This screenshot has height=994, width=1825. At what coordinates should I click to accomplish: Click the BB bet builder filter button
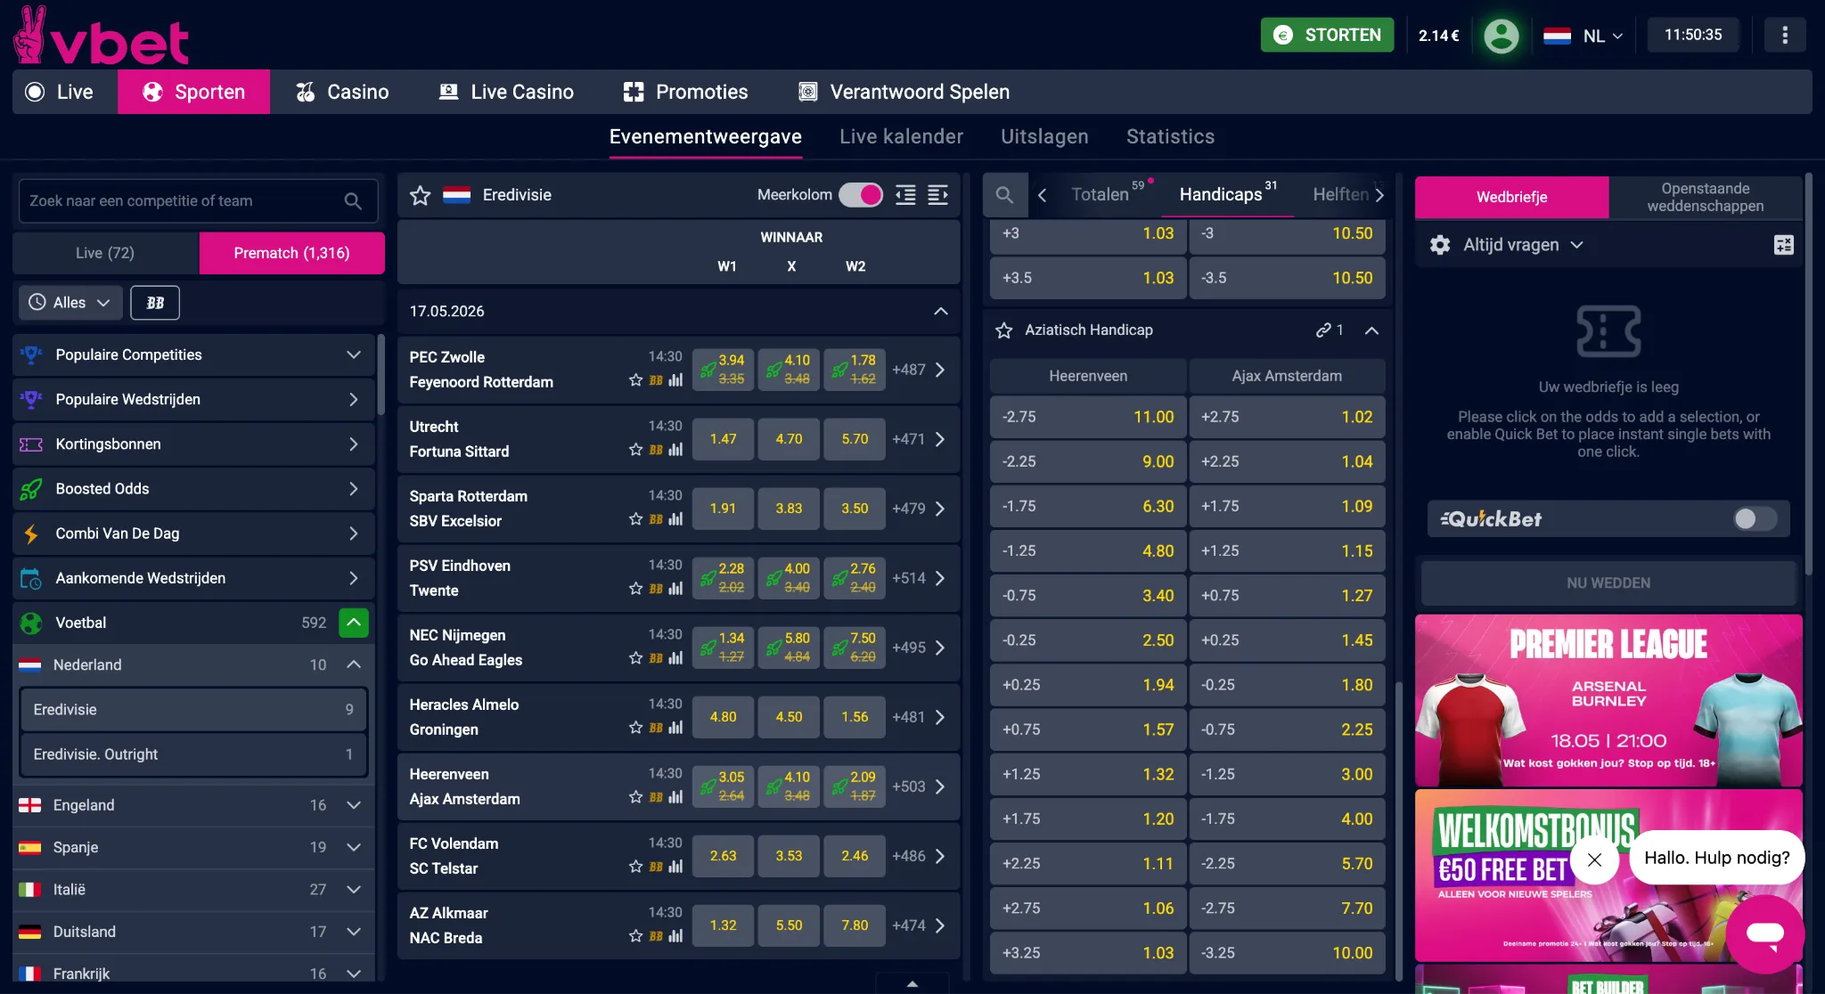point(155,303)
